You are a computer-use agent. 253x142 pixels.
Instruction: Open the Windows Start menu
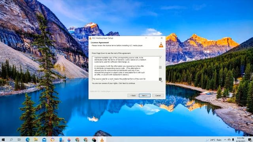click(x=3, y=140)
